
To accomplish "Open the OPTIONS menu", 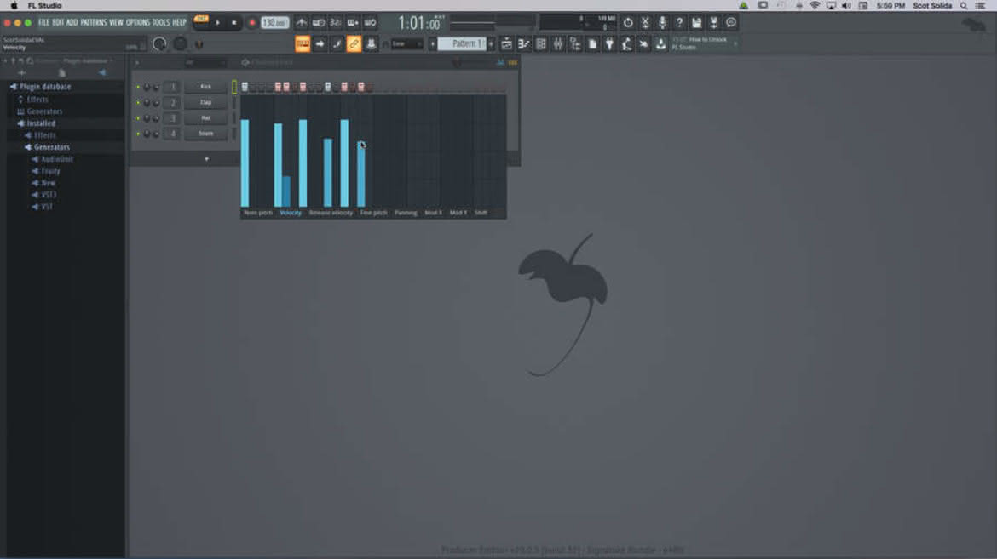I will coord(137,22).
